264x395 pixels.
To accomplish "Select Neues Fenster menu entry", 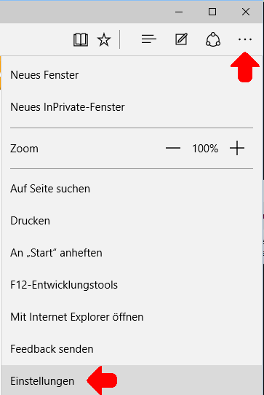I will 132,75.
